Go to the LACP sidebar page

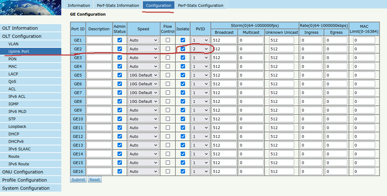point(13,74)
